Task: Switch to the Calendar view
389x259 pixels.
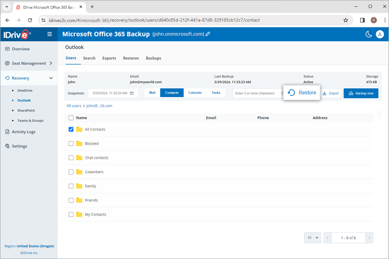Action: pos(195,92)
